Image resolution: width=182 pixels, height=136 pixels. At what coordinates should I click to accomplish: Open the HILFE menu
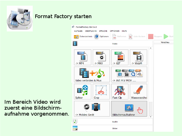pyautogui.click(x=124, y=31)
